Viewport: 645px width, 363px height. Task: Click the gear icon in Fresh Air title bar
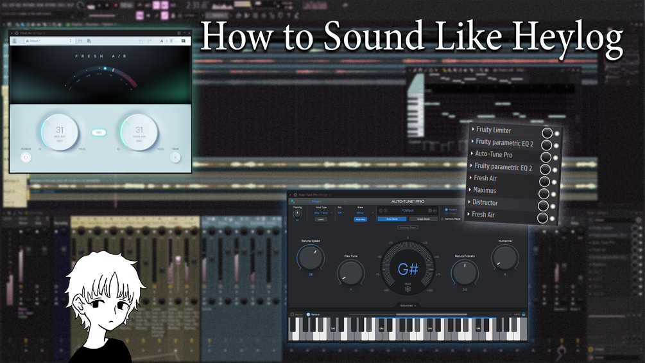click(x=17, y=33)
